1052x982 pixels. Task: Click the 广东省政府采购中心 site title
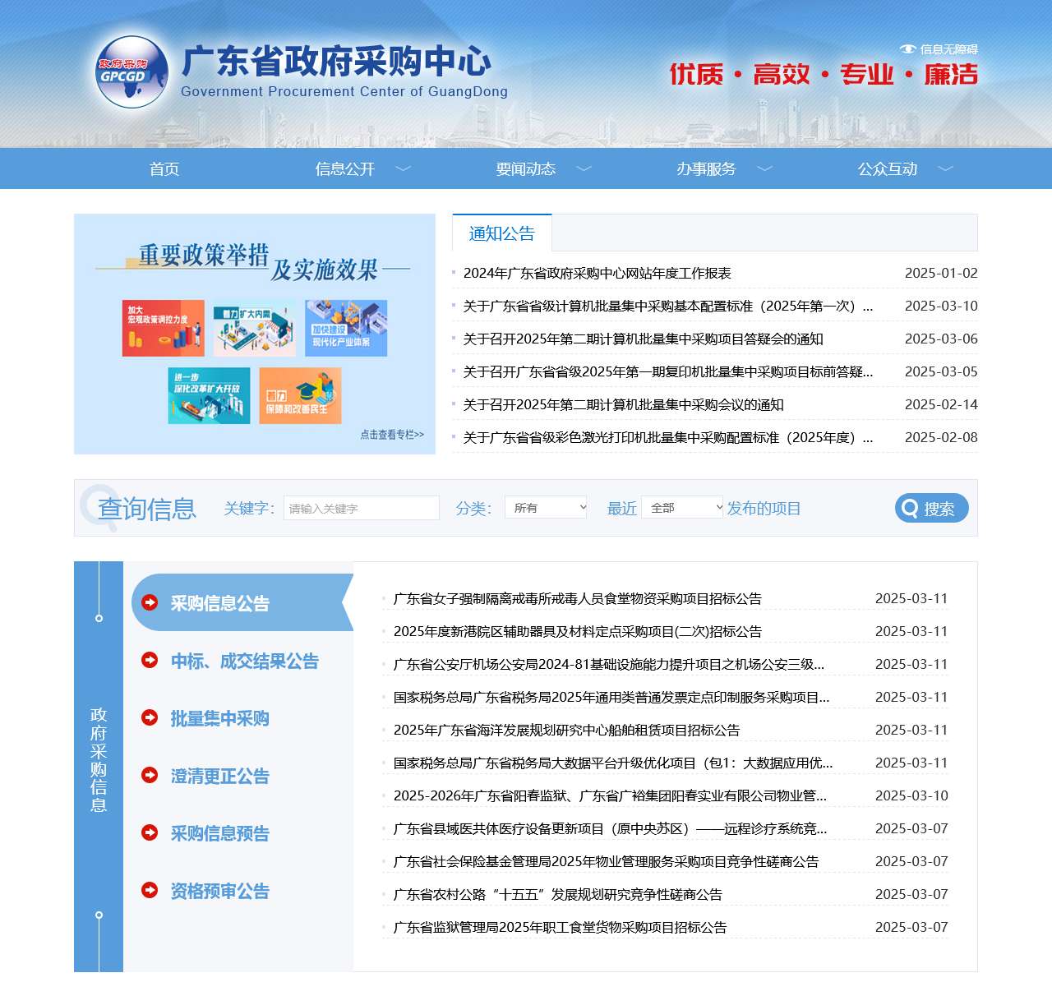(x=336, y=62)
